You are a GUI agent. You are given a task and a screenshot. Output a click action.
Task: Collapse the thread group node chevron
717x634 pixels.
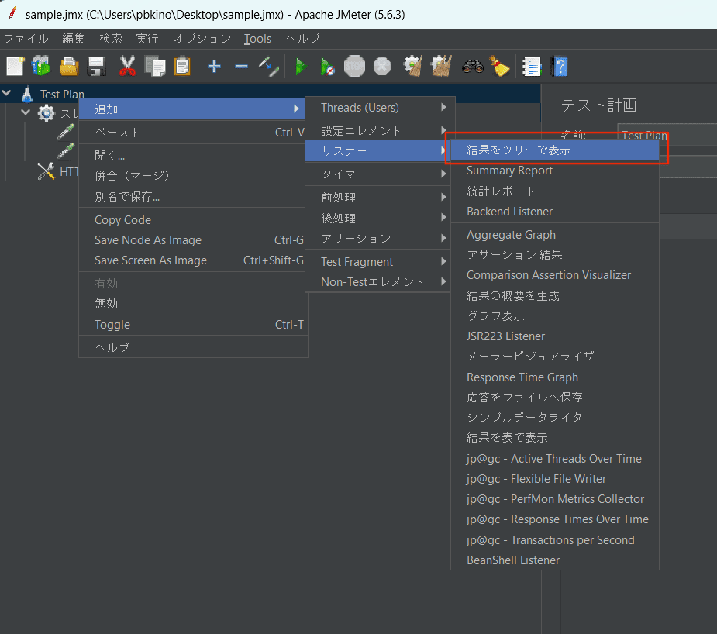click(26, 112)
